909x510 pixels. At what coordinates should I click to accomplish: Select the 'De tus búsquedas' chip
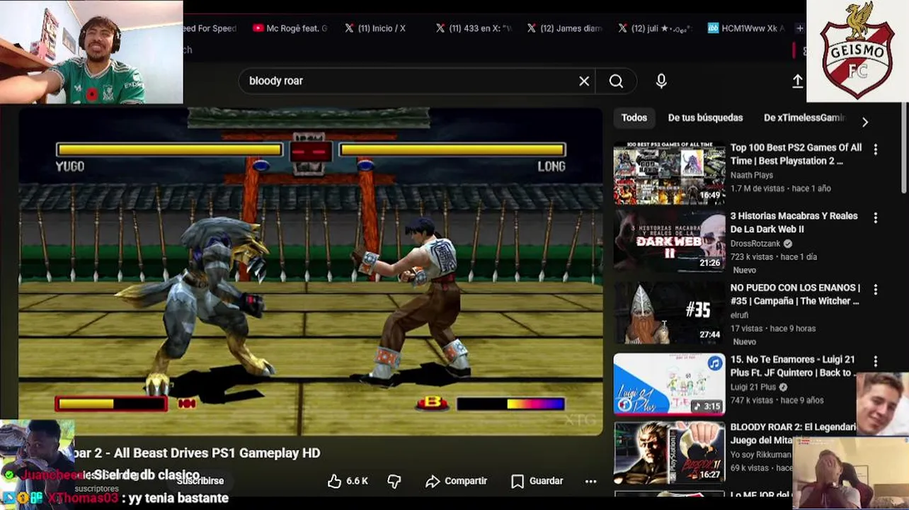coord(705,118)
